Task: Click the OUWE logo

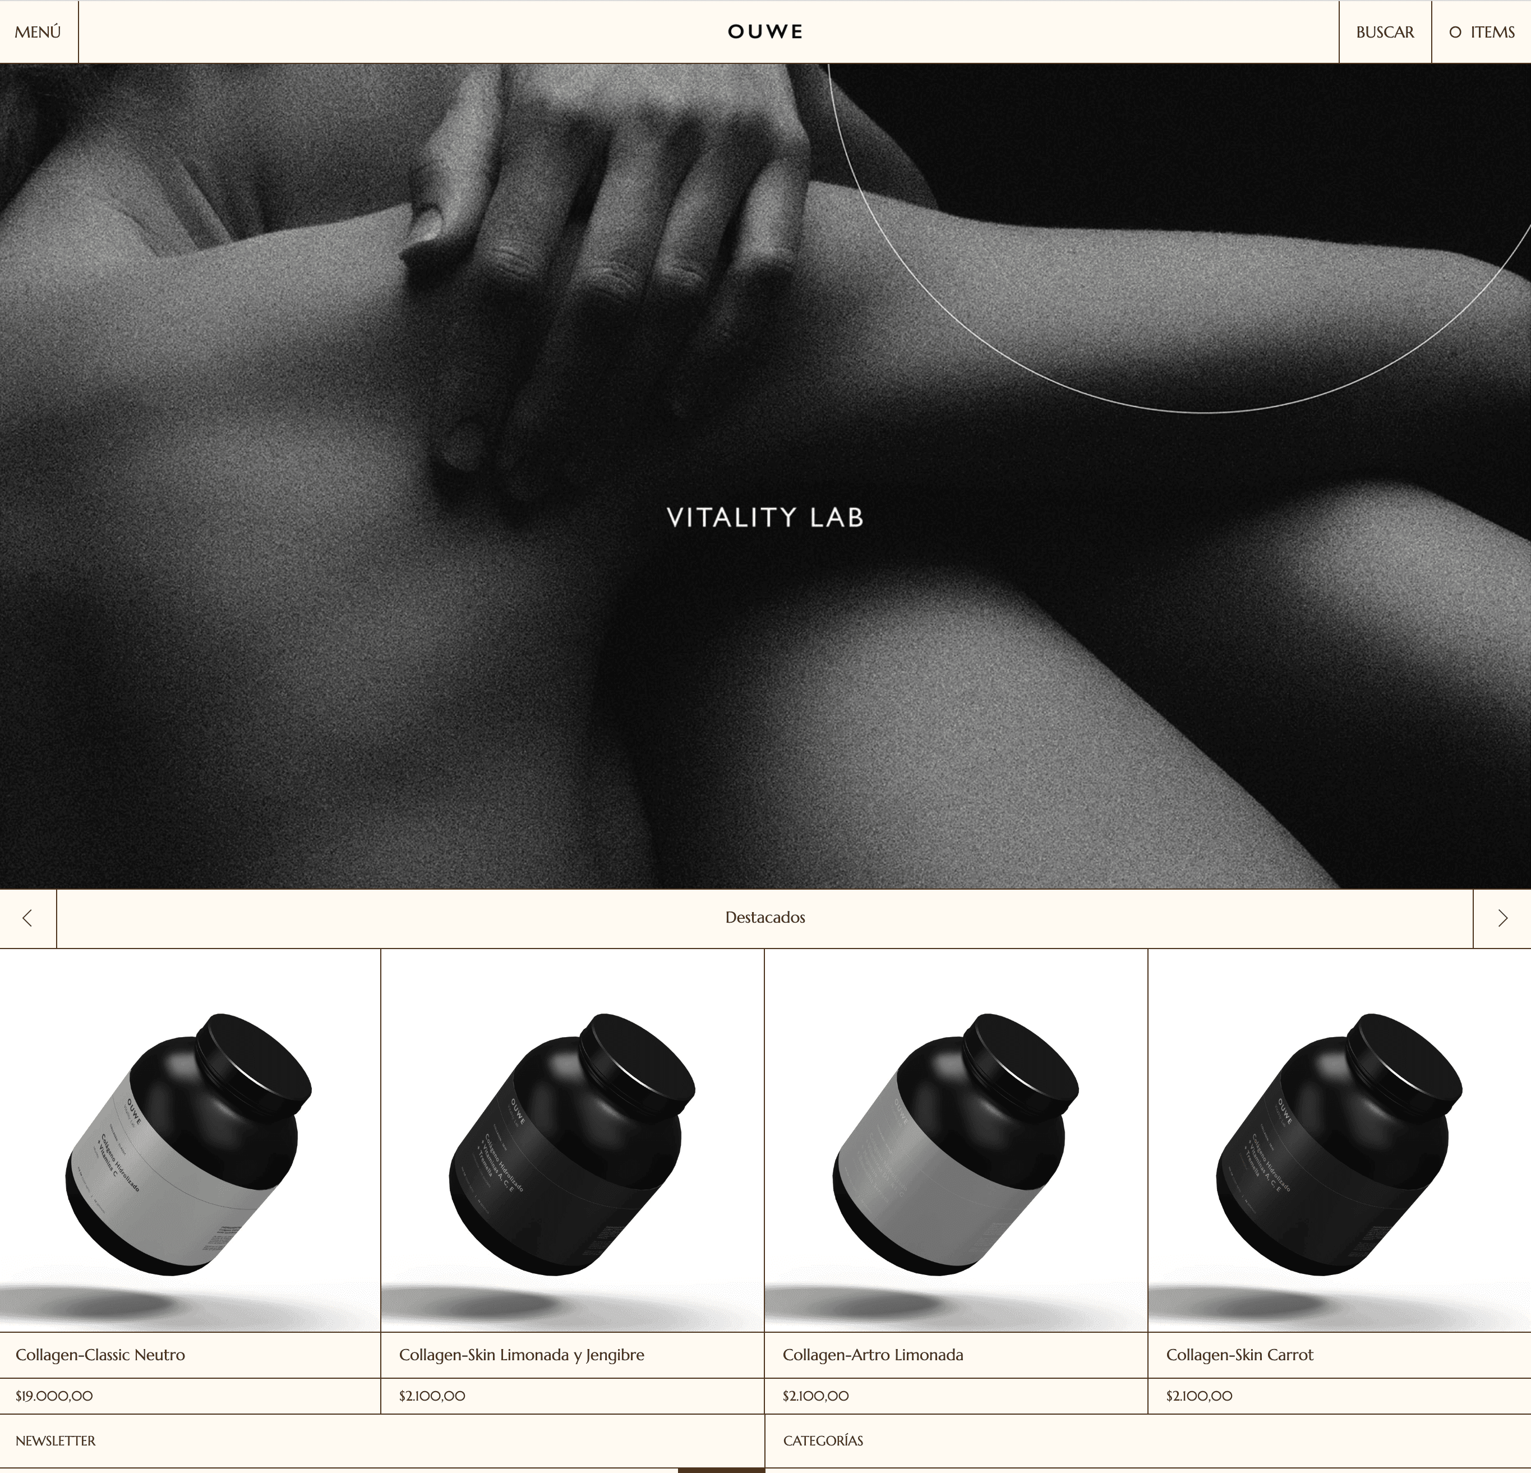Action: point(765,32)
